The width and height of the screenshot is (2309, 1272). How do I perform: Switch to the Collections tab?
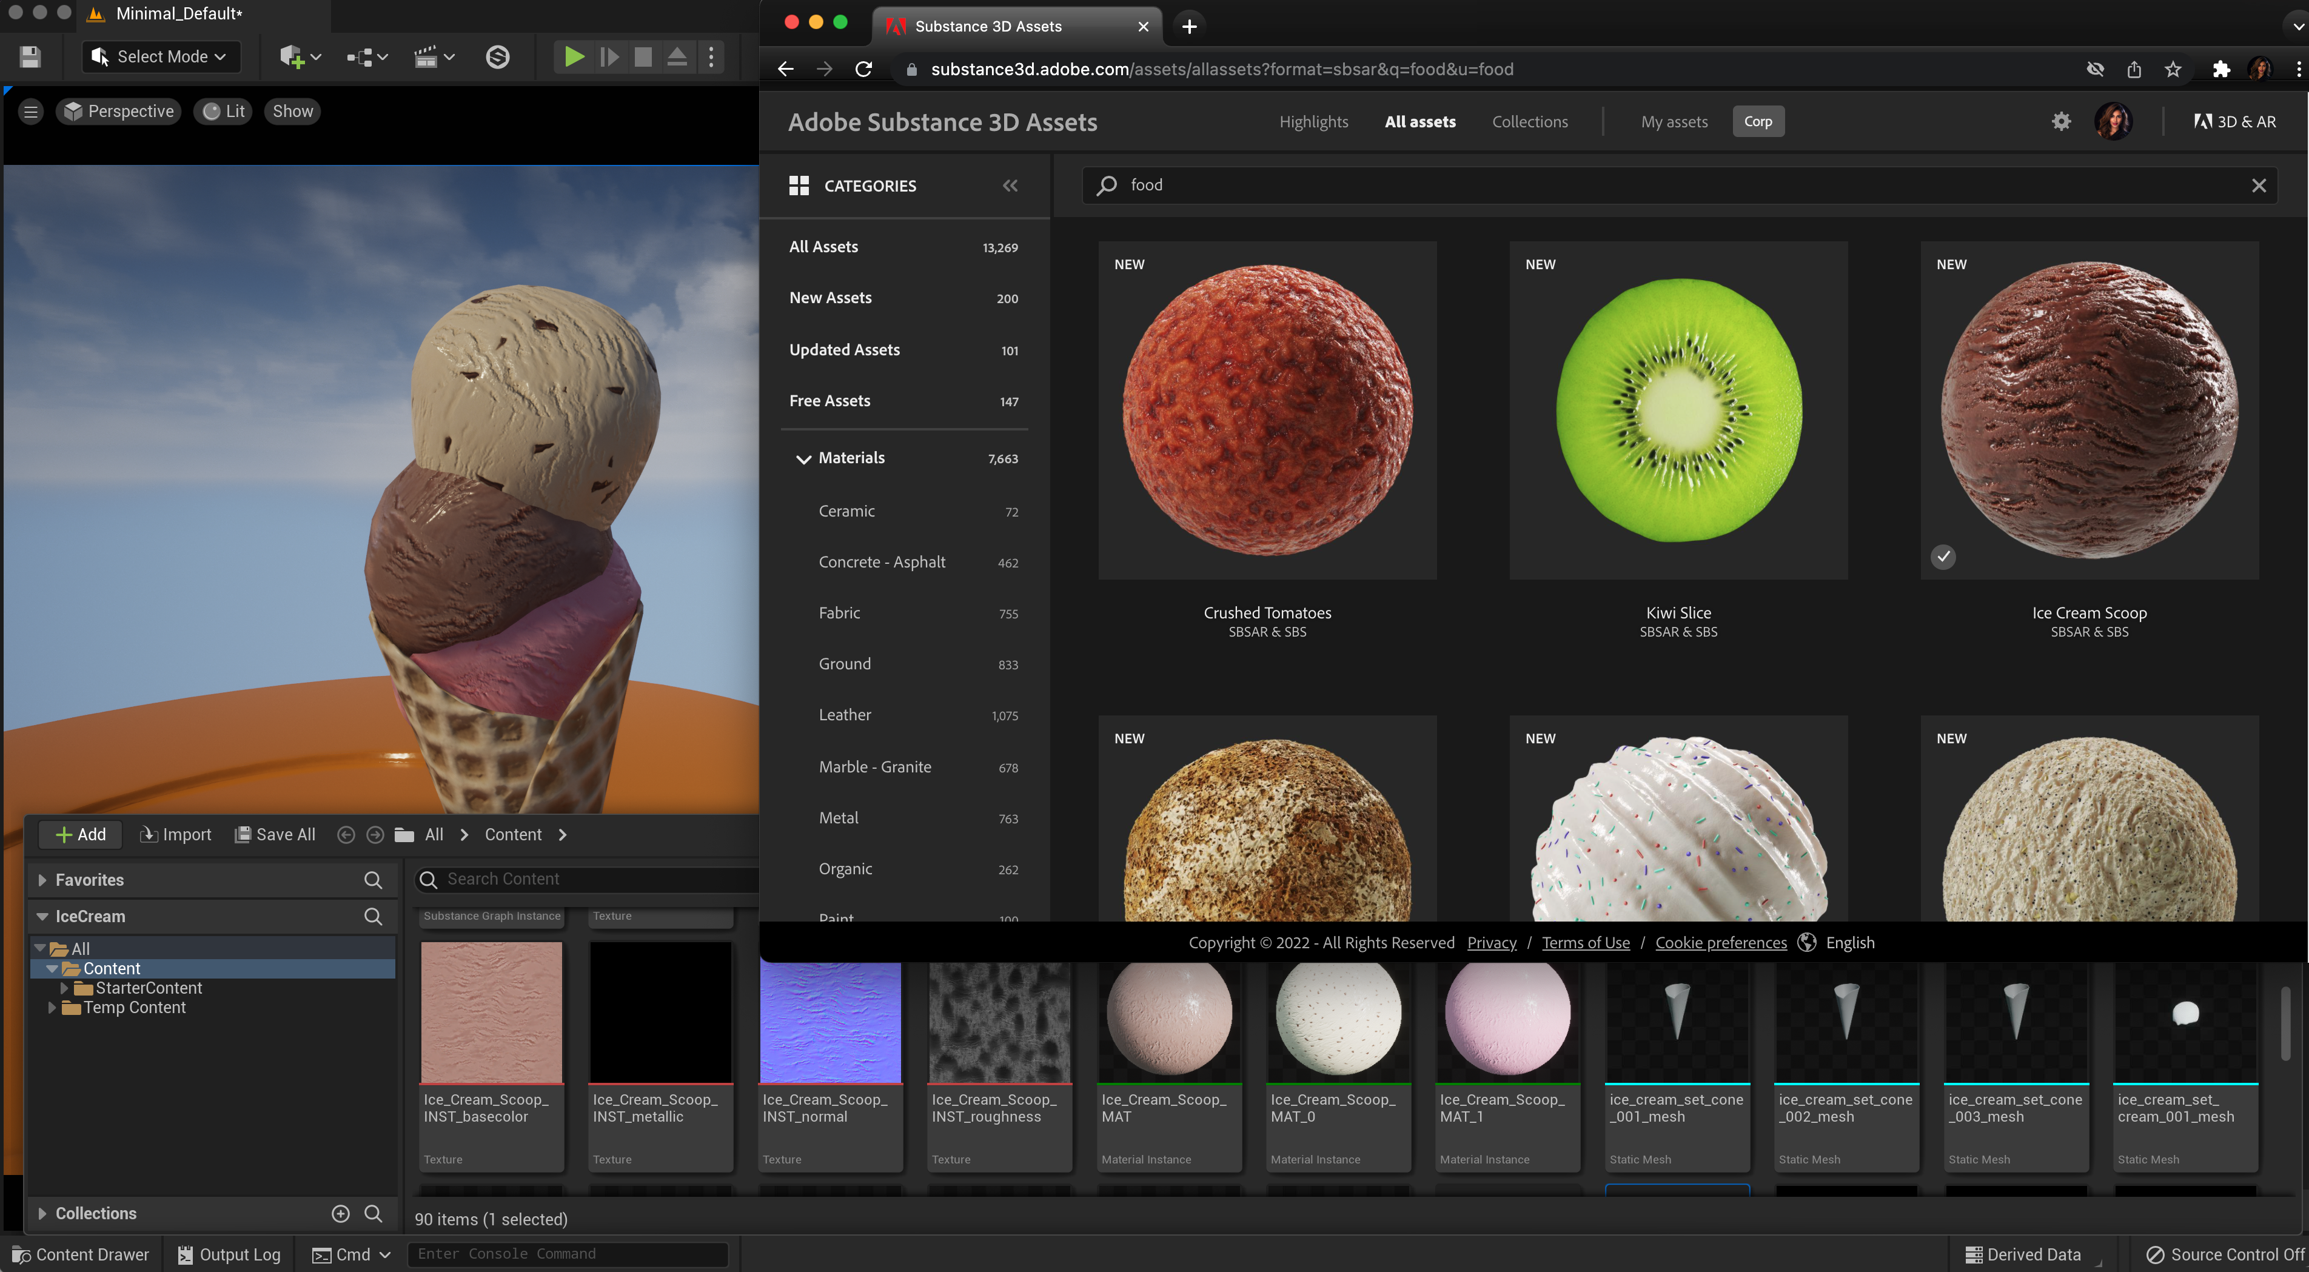1529,122
